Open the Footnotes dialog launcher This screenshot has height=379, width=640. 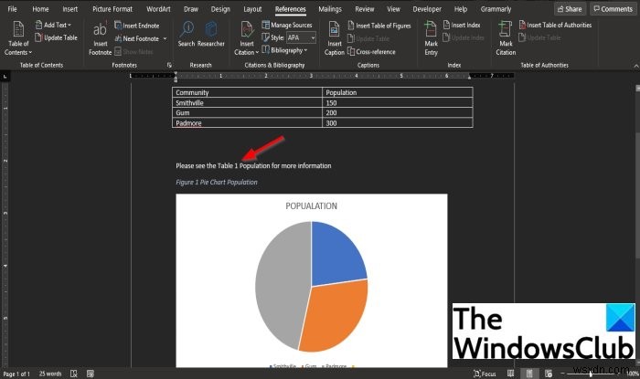coord(169,65)
